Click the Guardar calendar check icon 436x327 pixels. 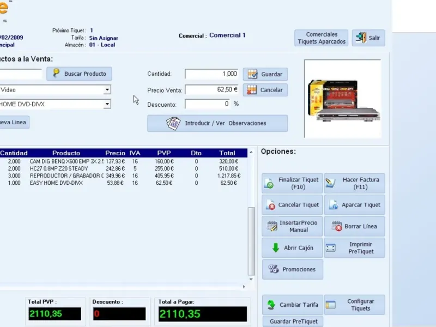coord(252,74)
